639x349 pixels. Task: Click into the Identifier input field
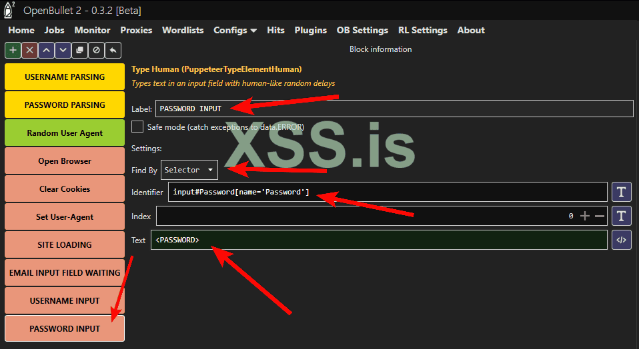(x=388, y=192)
